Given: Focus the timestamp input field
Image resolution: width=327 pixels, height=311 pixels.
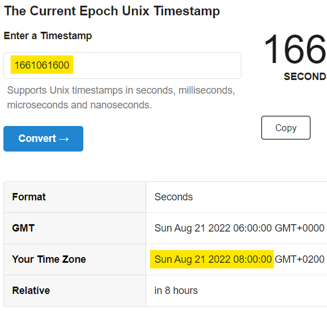Looking at the screenshot, I should pyautogui.click(x=122, y=65).
